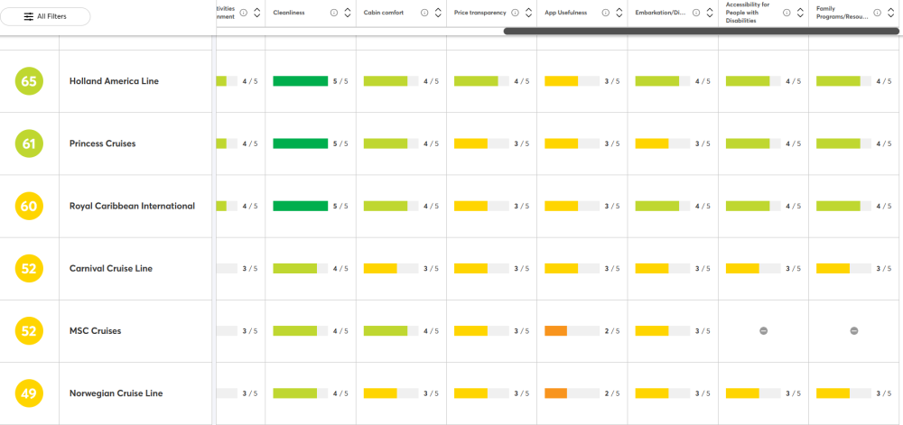903x425 pixels.
Task: Click the horizontal scrollbar thumb
Action: 701,31
